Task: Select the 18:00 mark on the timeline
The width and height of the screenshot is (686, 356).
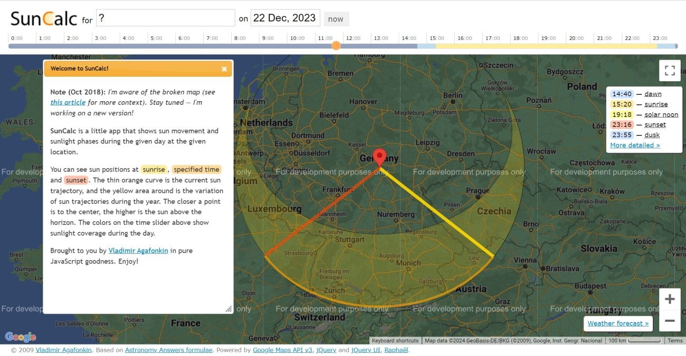Action: tap(520, 38)
